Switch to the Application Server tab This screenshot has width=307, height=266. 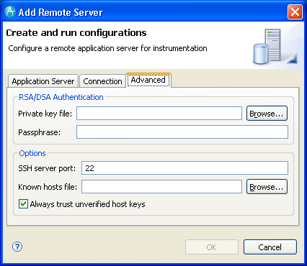[43, 81]
